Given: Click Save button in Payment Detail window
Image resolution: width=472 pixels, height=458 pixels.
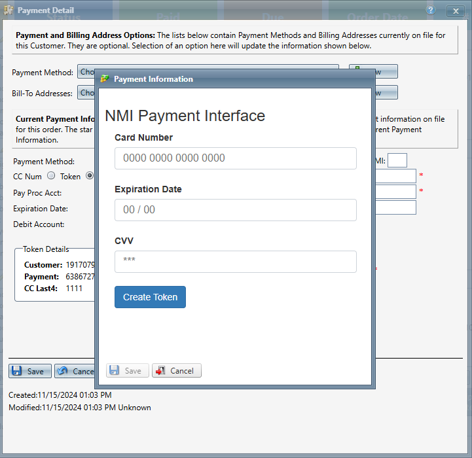Looking at the screenshot, I should 30,371.
